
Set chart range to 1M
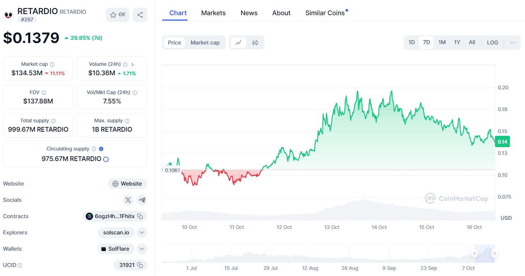click(442, 42)
